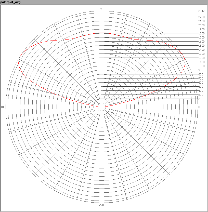Click the 2200 radial scale label

tap(201, 17)
